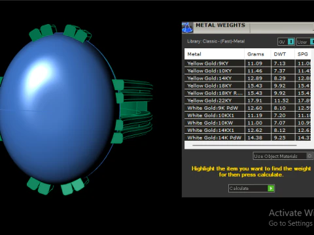Toggle the User library switch
Screen dimensions: 314x235
(x=312, y=42)
